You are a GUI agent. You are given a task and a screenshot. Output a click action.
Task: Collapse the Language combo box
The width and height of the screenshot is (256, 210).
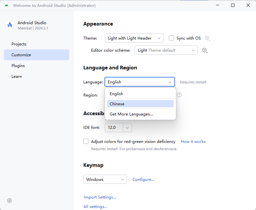[140, 82]
